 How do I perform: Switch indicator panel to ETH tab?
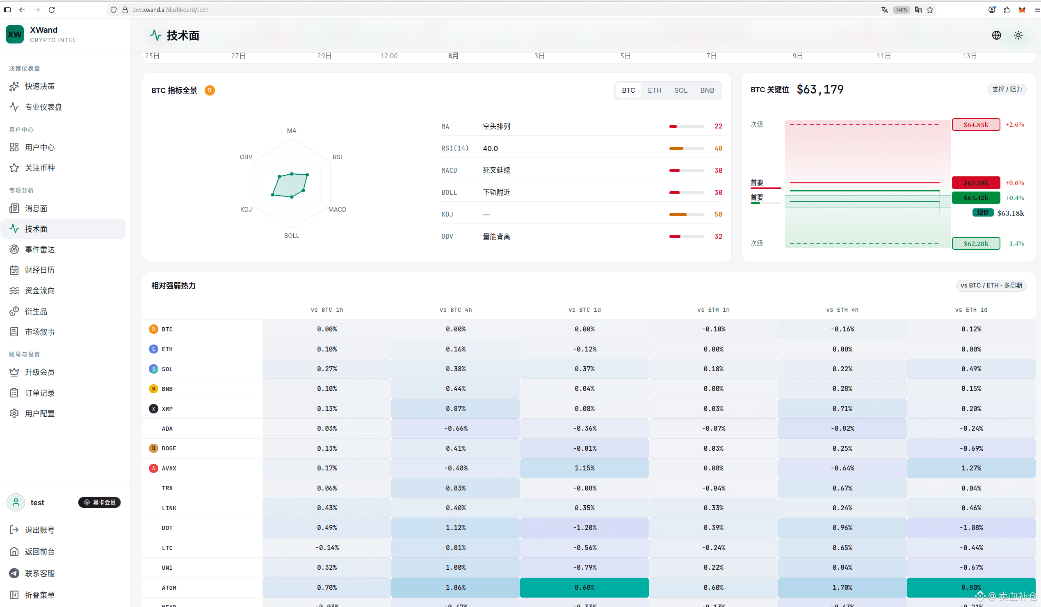[x=655, y=90]
